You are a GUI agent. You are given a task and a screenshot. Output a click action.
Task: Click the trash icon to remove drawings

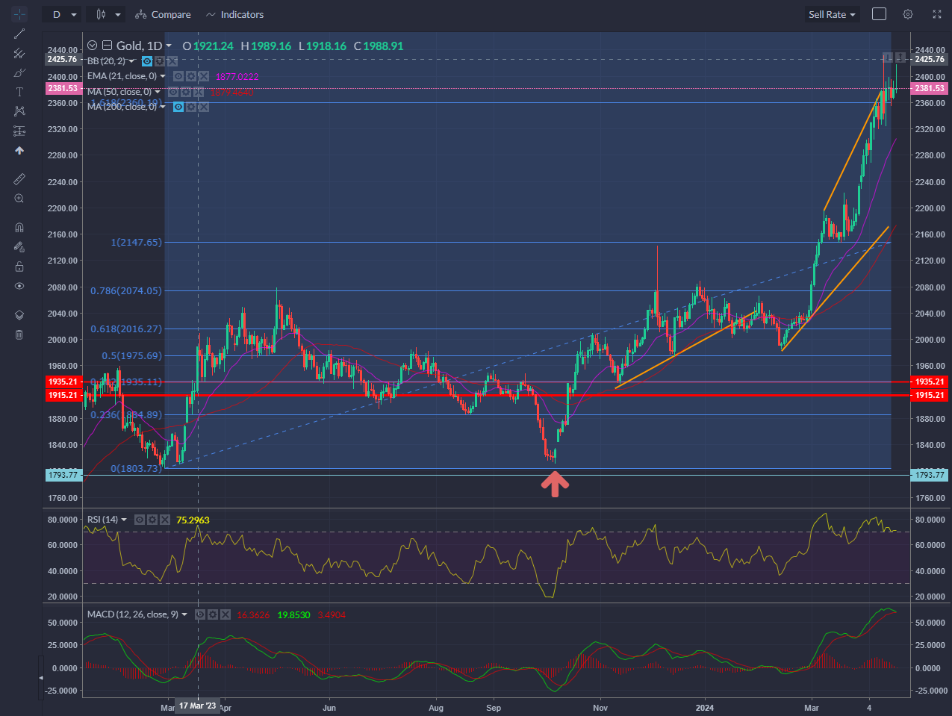[x=19, y=334]
